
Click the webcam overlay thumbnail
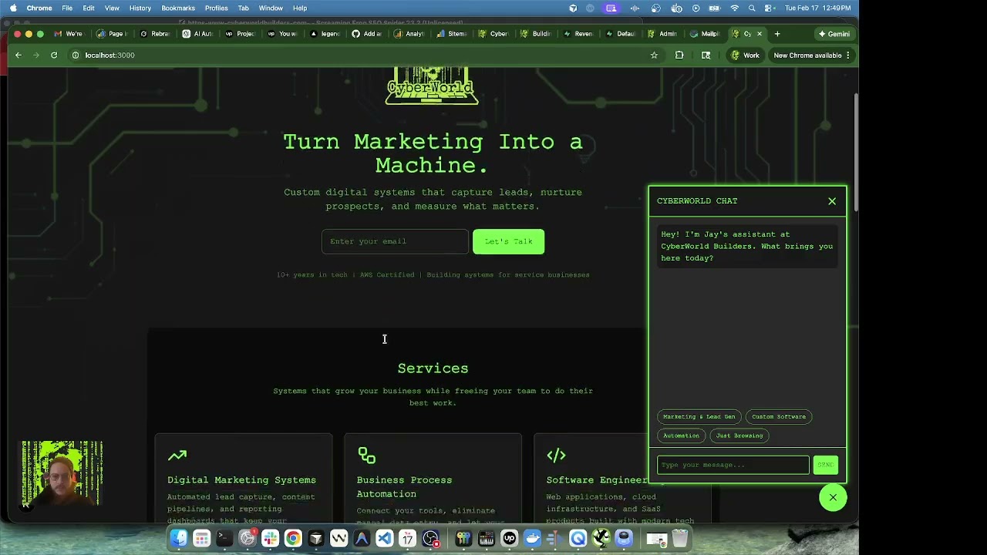(62, 473)
